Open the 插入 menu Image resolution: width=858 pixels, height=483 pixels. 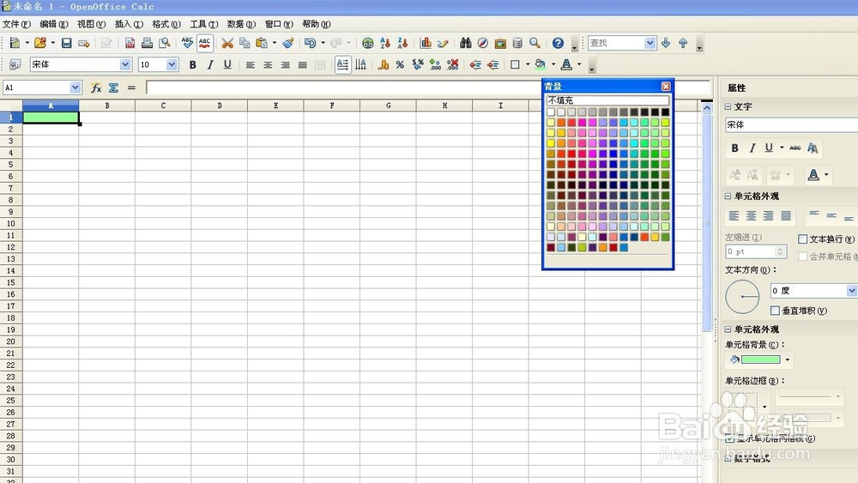tap(129, 24)
